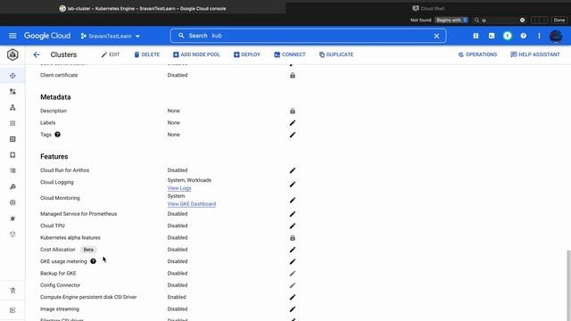Edit Cloud Monitoring with the pencil icon
The image size is (571, 321).
293,200
